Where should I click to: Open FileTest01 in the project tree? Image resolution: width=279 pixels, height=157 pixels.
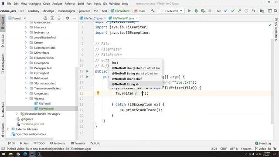tap(45, 104)
